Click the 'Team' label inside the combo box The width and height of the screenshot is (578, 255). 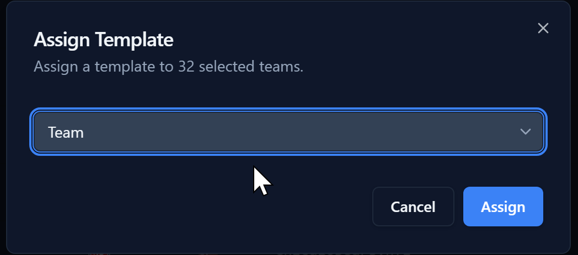(x=66, y=132)
